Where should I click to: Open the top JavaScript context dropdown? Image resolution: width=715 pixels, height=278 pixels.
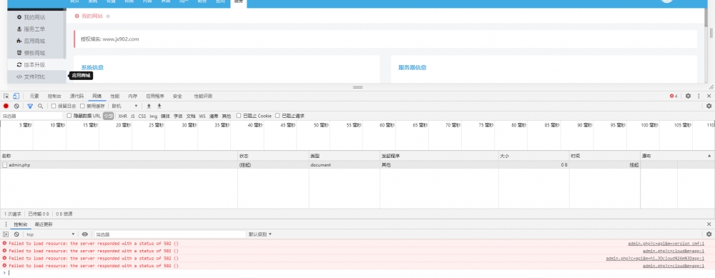(51, 234)
